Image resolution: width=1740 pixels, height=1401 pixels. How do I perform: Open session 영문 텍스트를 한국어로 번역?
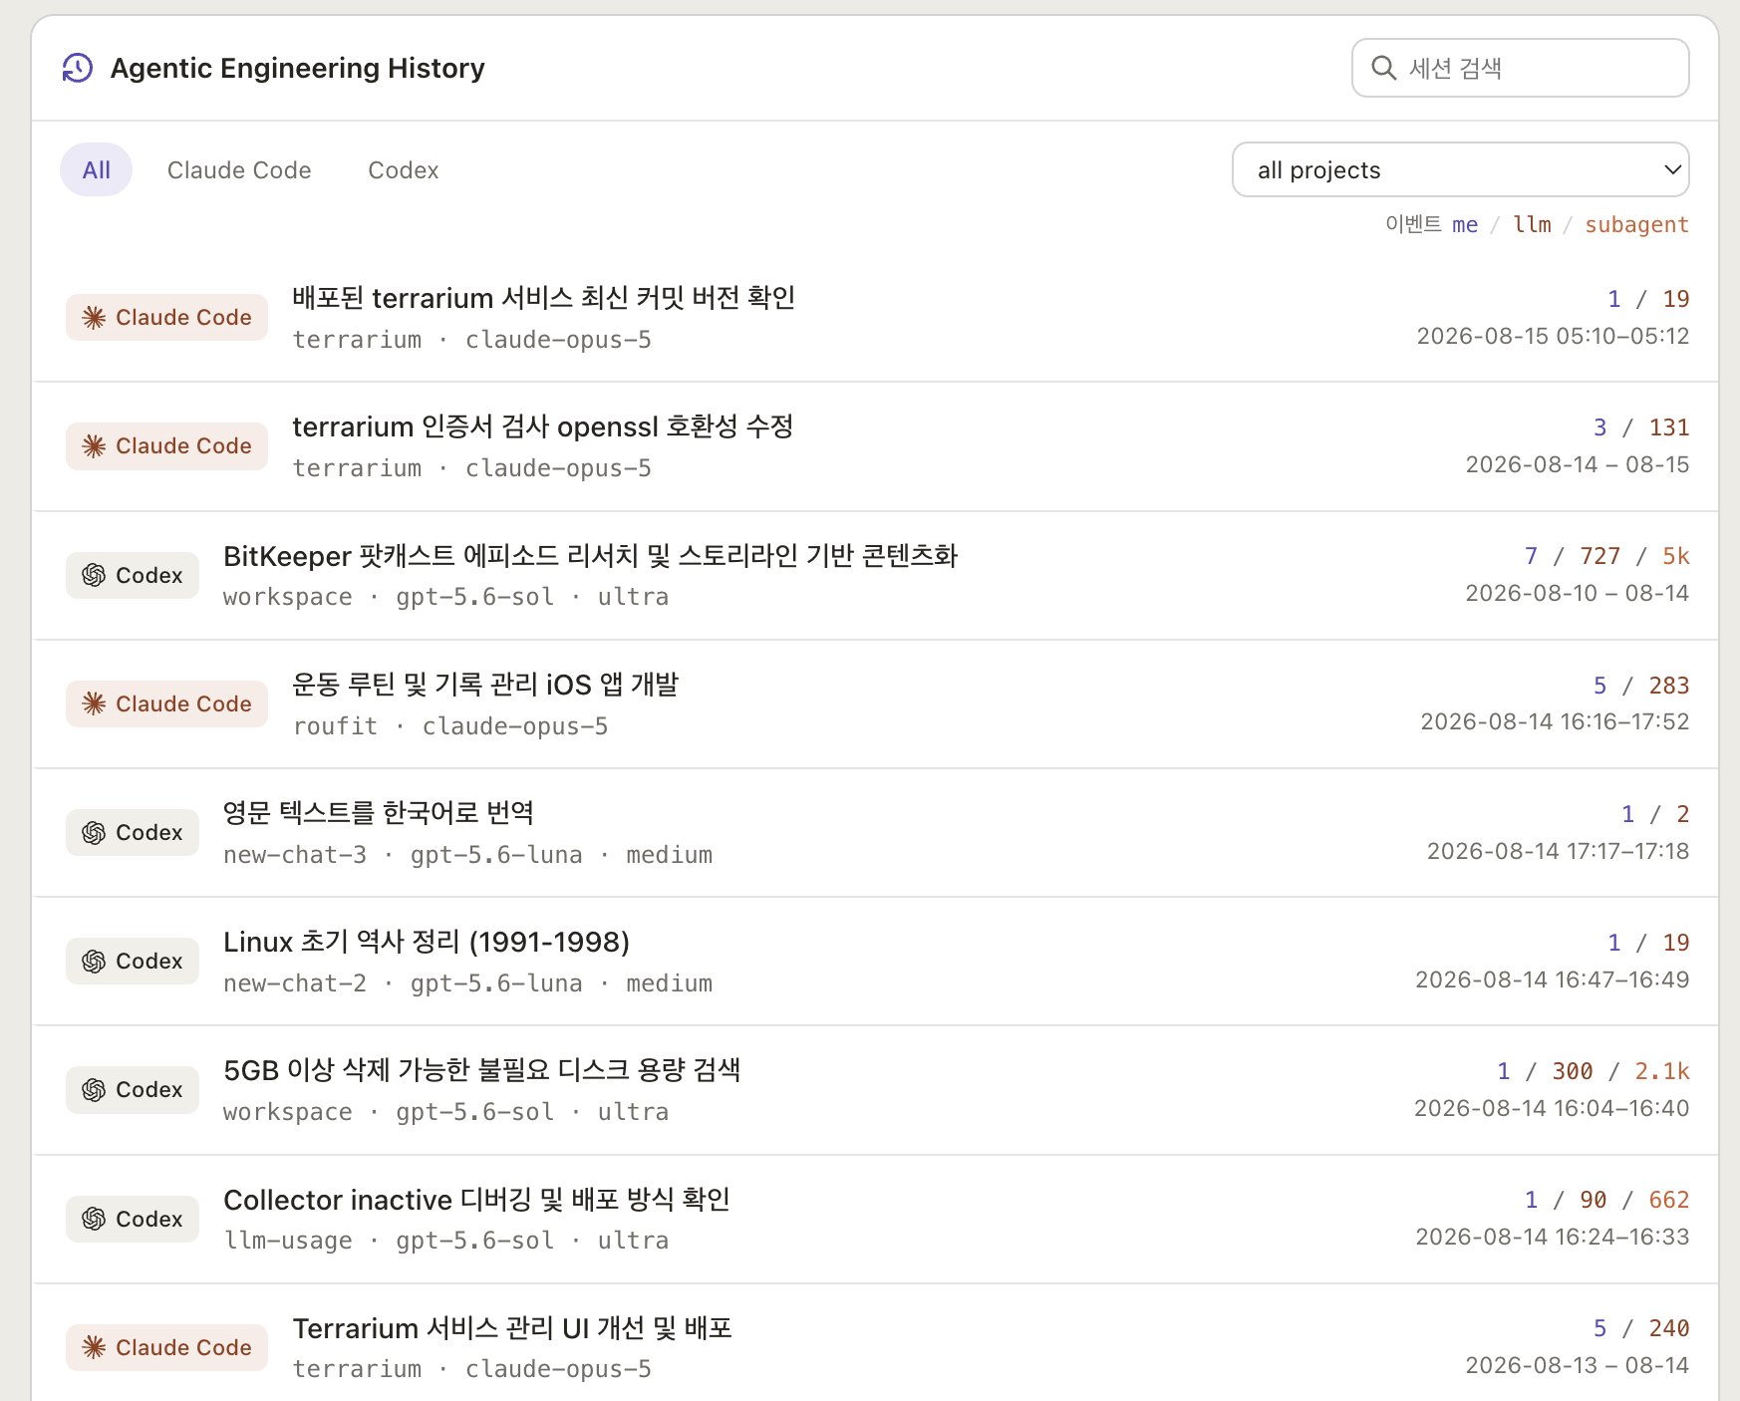pyautogui.click(x=379, y=812)
